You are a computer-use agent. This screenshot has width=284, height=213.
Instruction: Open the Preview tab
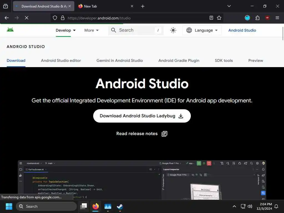[255, 60]
